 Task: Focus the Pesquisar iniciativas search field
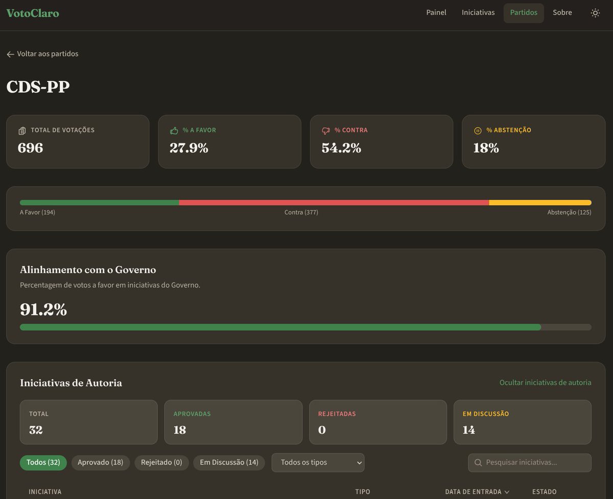(530, 463)
